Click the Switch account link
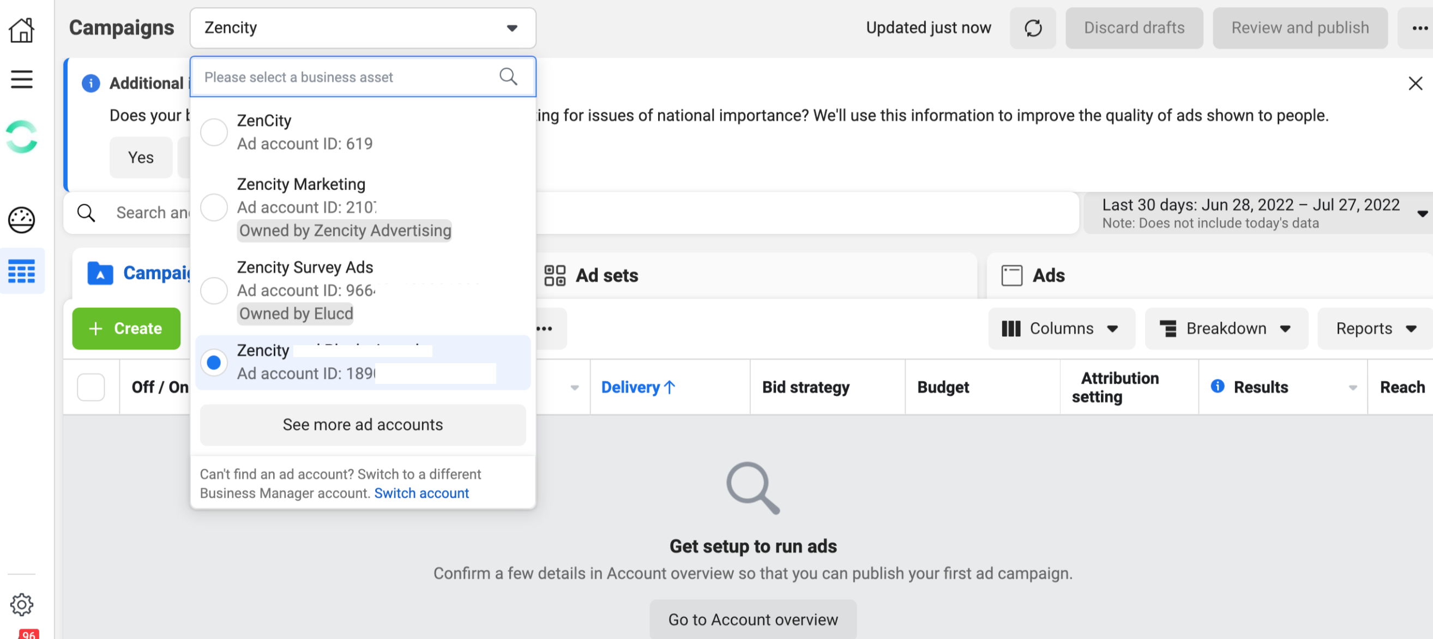 421,493
